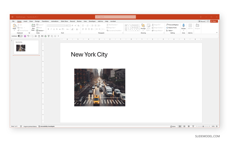Click the Dictate microphone icon
The height and width of the screenshot is (142, 229).
coord(183,26)
